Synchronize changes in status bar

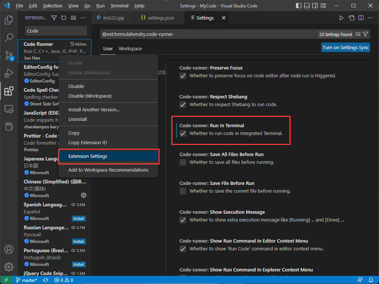46,280
